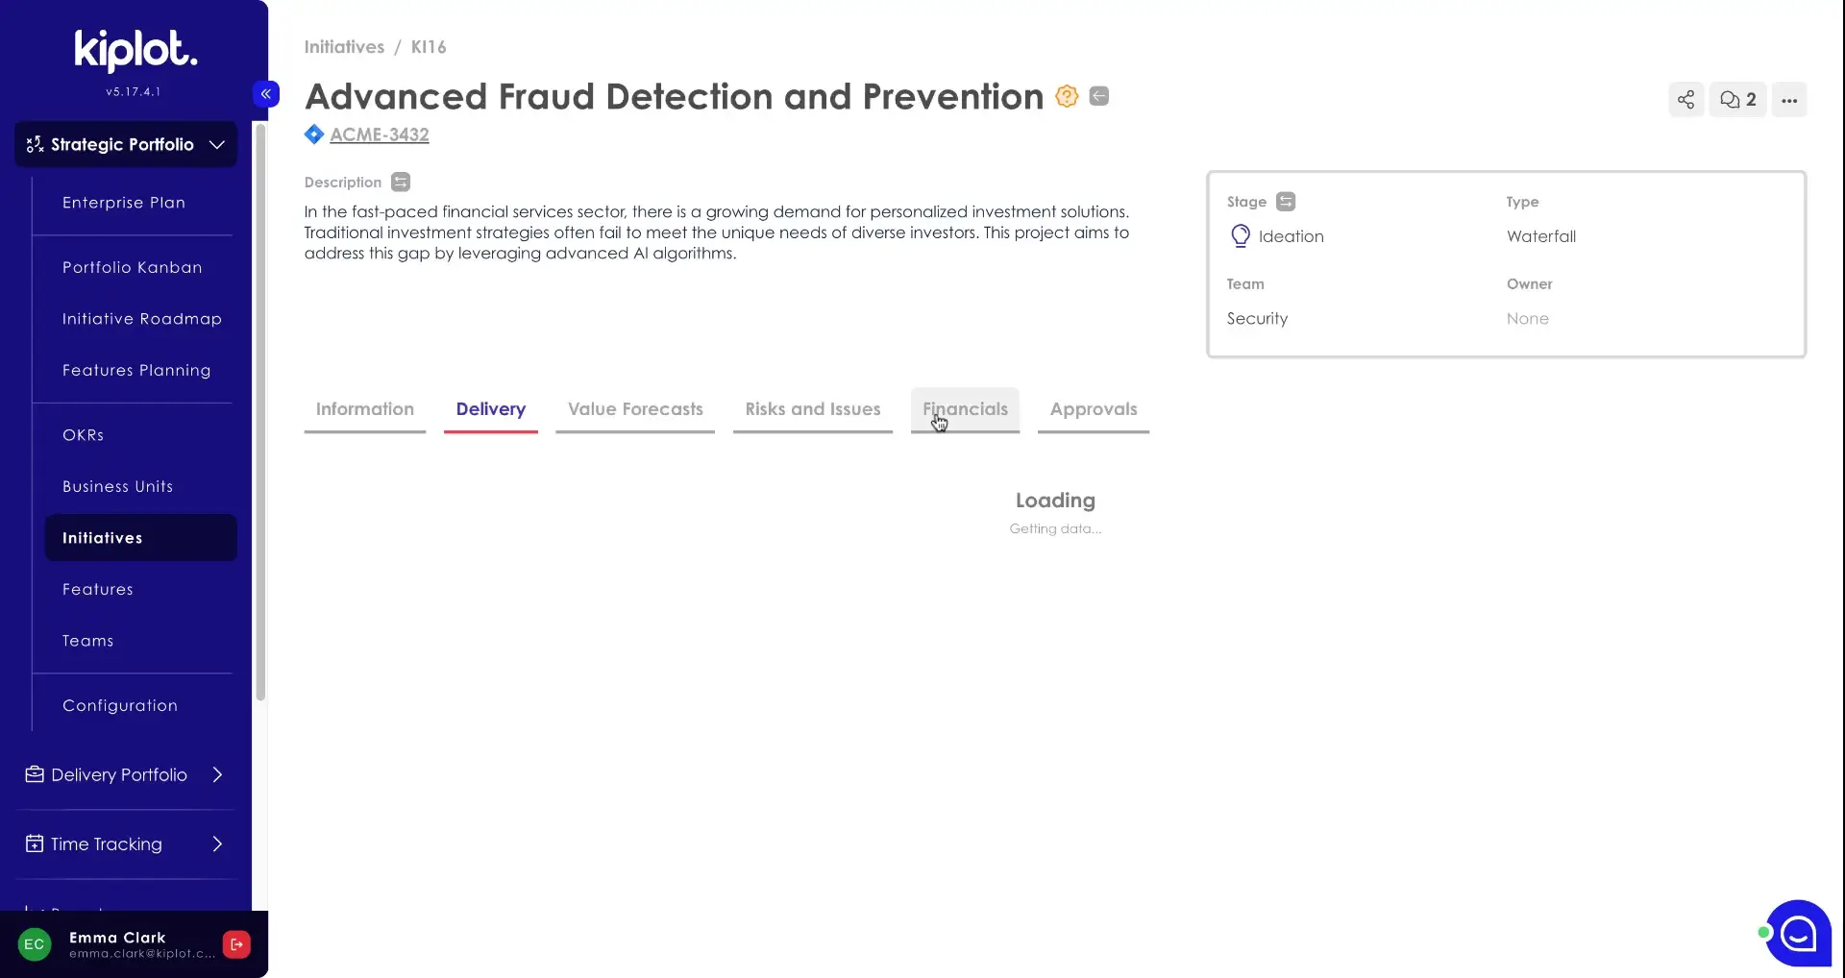Collapse the sidebar with the double-chevron button
The width and height of the screenshot is (1845, 978).
[266, 93]
